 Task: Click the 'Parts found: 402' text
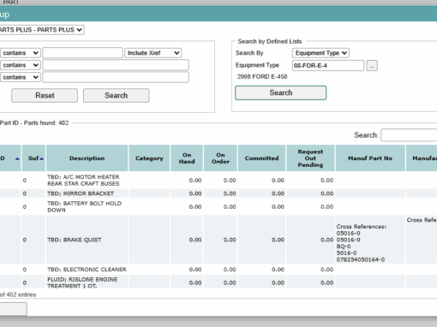[x=46, y=123]
